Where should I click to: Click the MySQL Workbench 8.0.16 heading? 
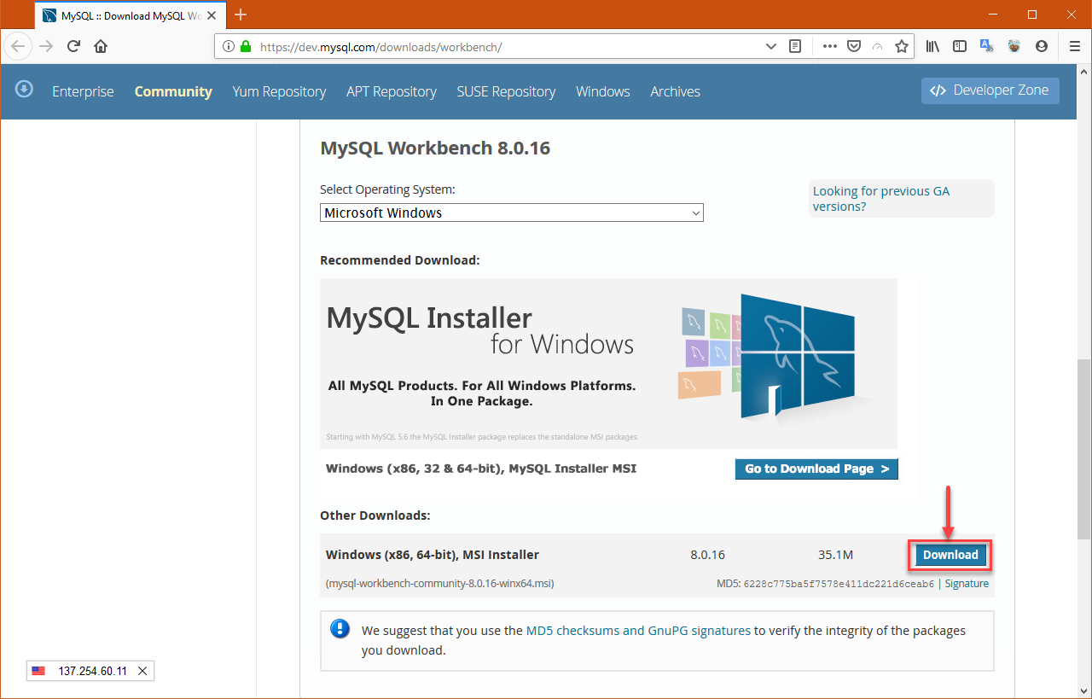435,149
